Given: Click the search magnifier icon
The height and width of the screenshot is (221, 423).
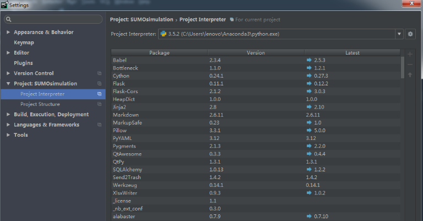Looking at the screenshot, I should pos(8,19).
